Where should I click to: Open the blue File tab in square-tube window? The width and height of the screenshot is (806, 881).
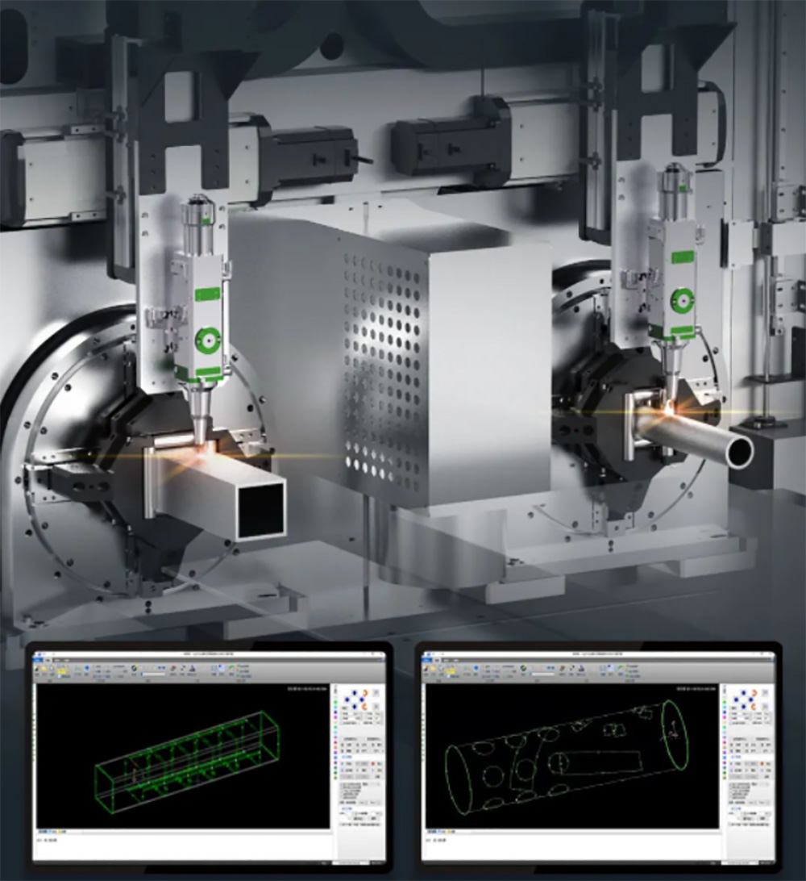(x=38, y=660)
